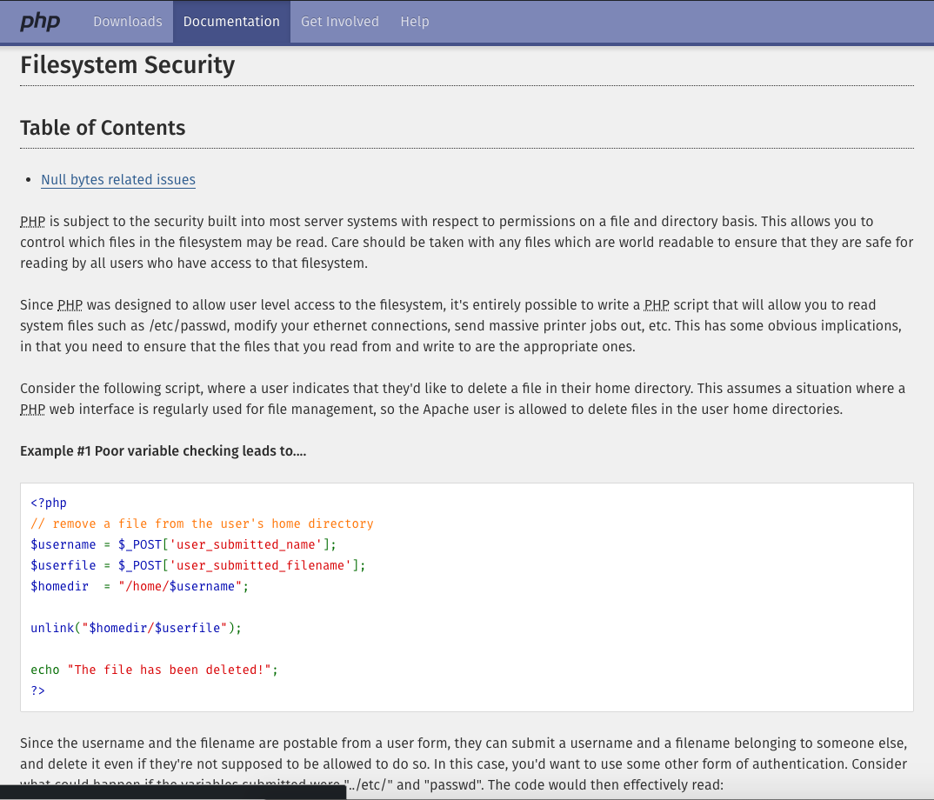Click the Example #1 caption text
Viewport: 934px width, 800px height.
pos(163,451)
